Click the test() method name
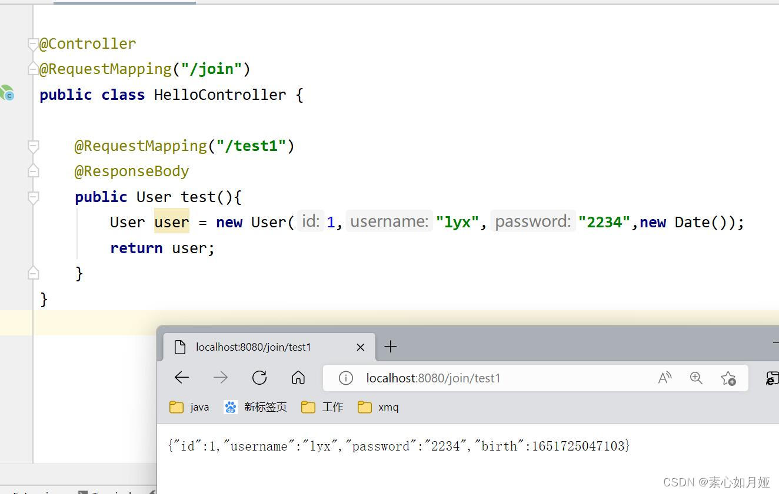This screenshot has width=779, height=494. point(199,197)
